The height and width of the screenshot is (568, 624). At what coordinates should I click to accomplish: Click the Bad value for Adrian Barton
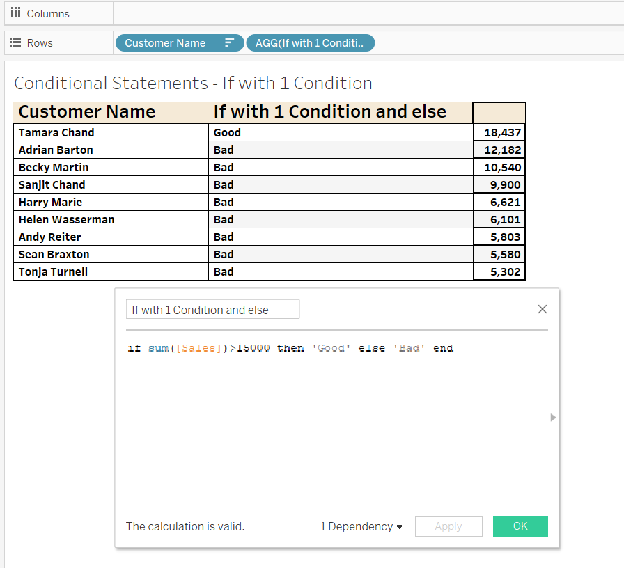click(x=224, y=150)
